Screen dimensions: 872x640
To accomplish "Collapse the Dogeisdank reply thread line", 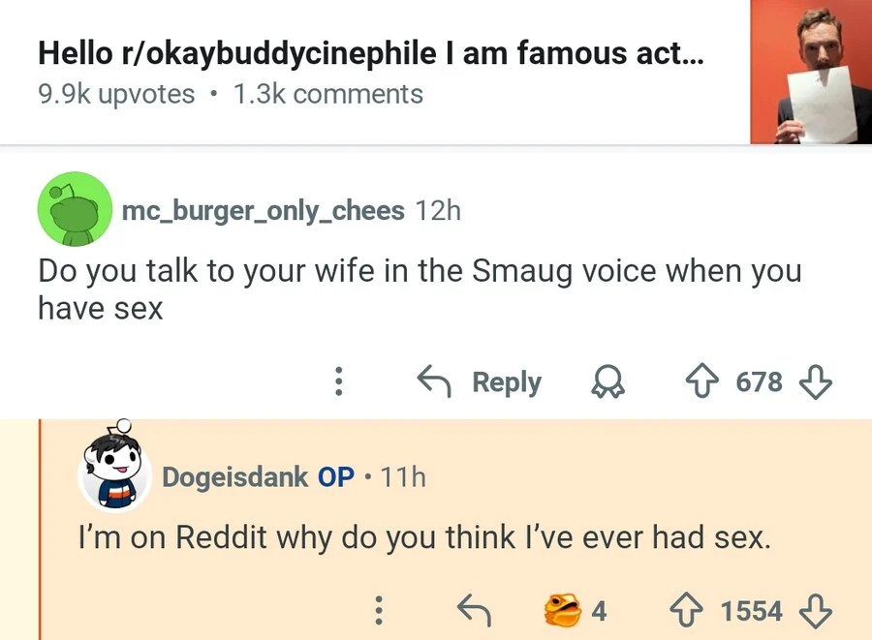I will [41, 530].
